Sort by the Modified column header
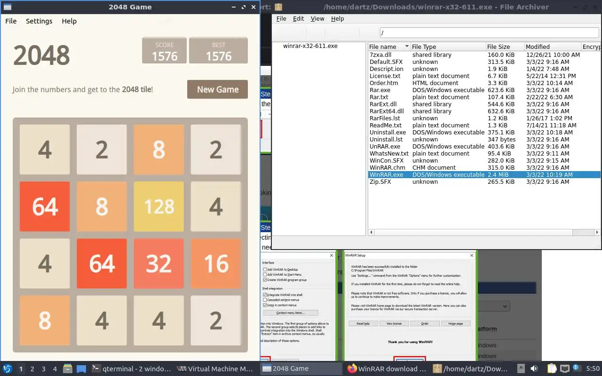This screenshot has height=376, width=602. [x=552, y=47]
